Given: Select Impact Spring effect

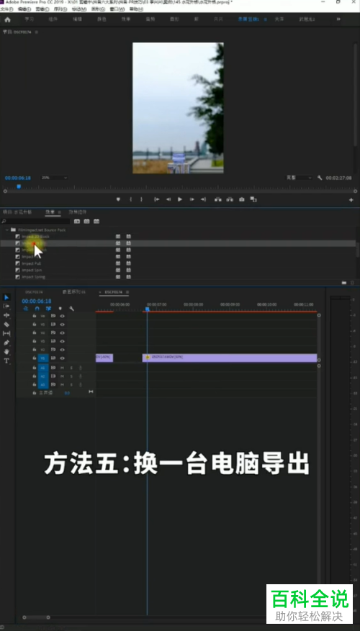Looking at the screenshot, I should (x=33, y=277).
